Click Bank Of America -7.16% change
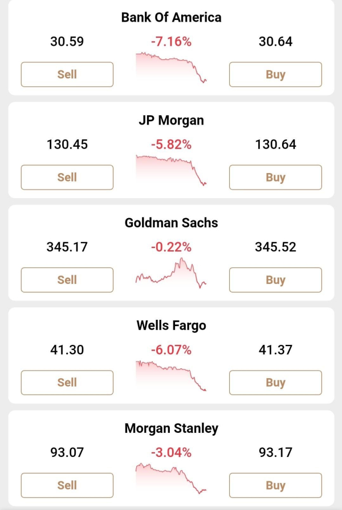Viewport: 342px width, 510px height. click(171, 42)
